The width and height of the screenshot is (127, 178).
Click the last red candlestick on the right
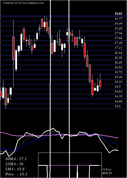[100, 84]
